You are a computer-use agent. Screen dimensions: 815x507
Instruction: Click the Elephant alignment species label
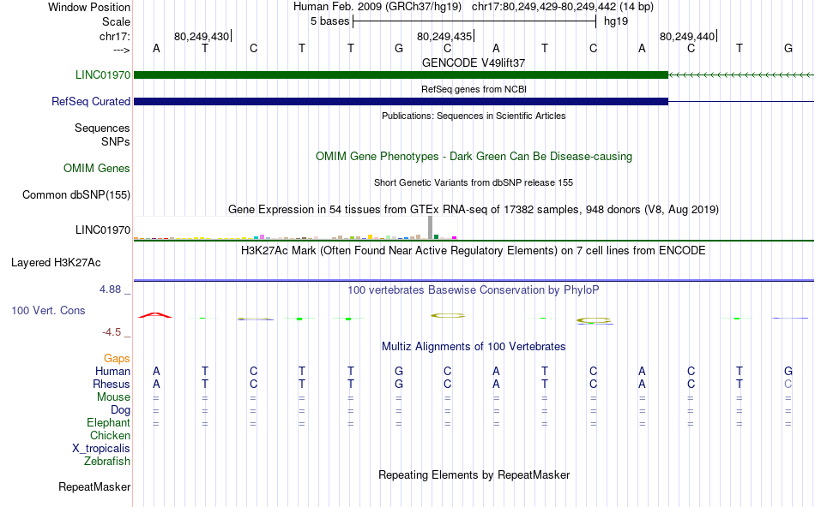click(x=109, y=422)
